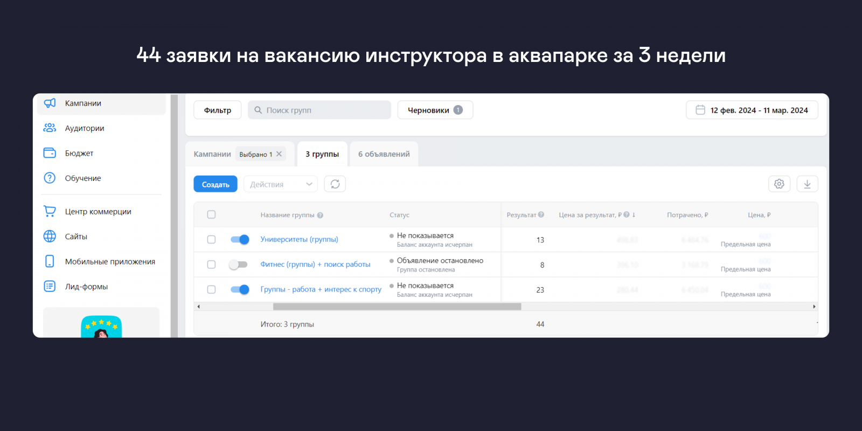This screenshot has width=862, height=431.
Task: Click scrollbar left arrow
Action: pyautogui.click(x=198, y=307)
